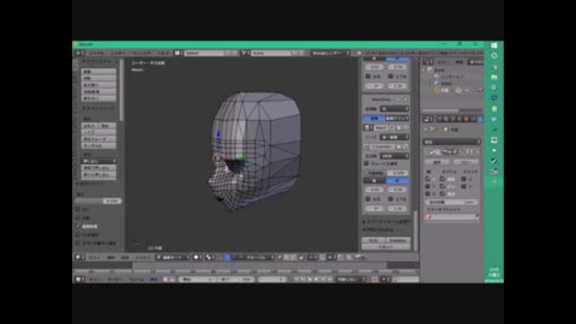Image resolution: width=576 pixels, height=324 pixels.
Task: Toggle the Mirror modifier X axis checkbox
Action: click(428, 179)
